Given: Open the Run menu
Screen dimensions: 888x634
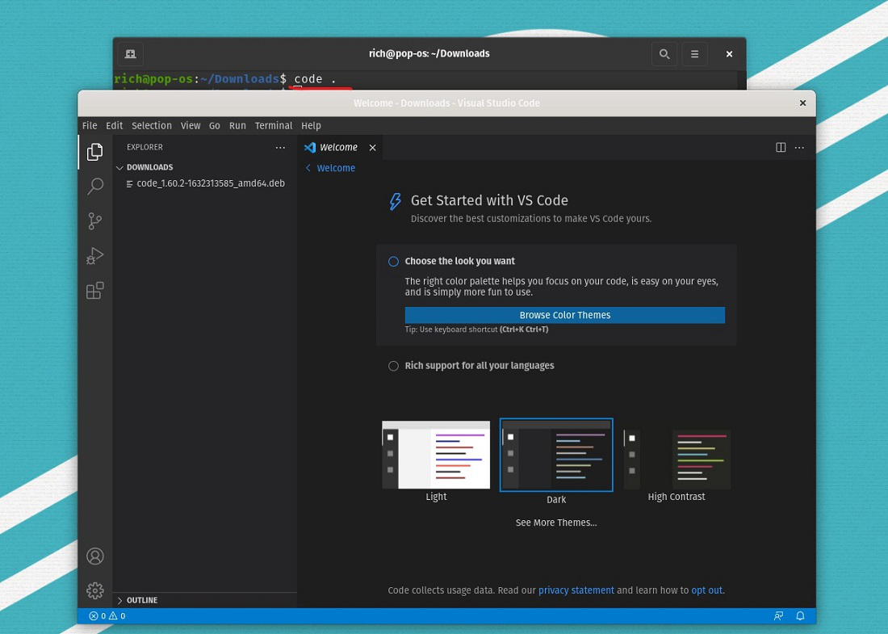Looking at the screenshot, I should coord(237,126).
